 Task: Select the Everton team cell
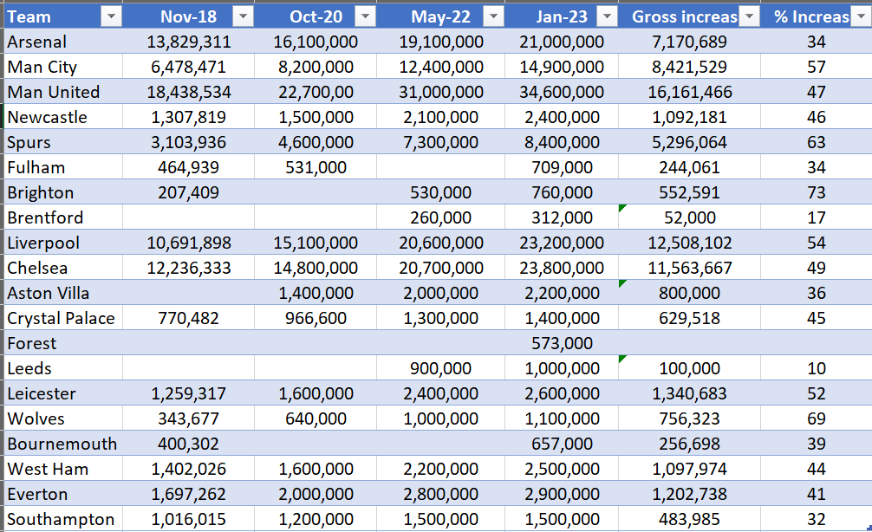[63, 494]
